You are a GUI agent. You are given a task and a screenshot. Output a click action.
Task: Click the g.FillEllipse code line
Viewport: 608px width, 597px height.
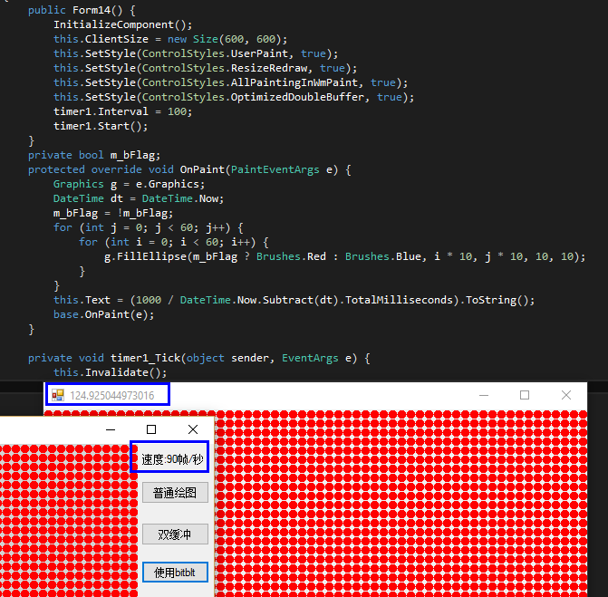(x=344, y=256)
